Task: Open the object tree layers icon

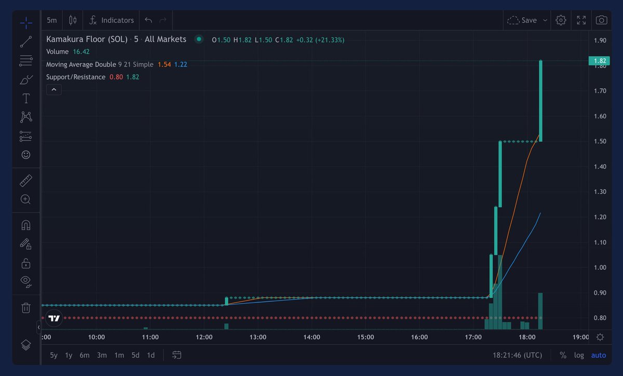Action: click(26, 344)
